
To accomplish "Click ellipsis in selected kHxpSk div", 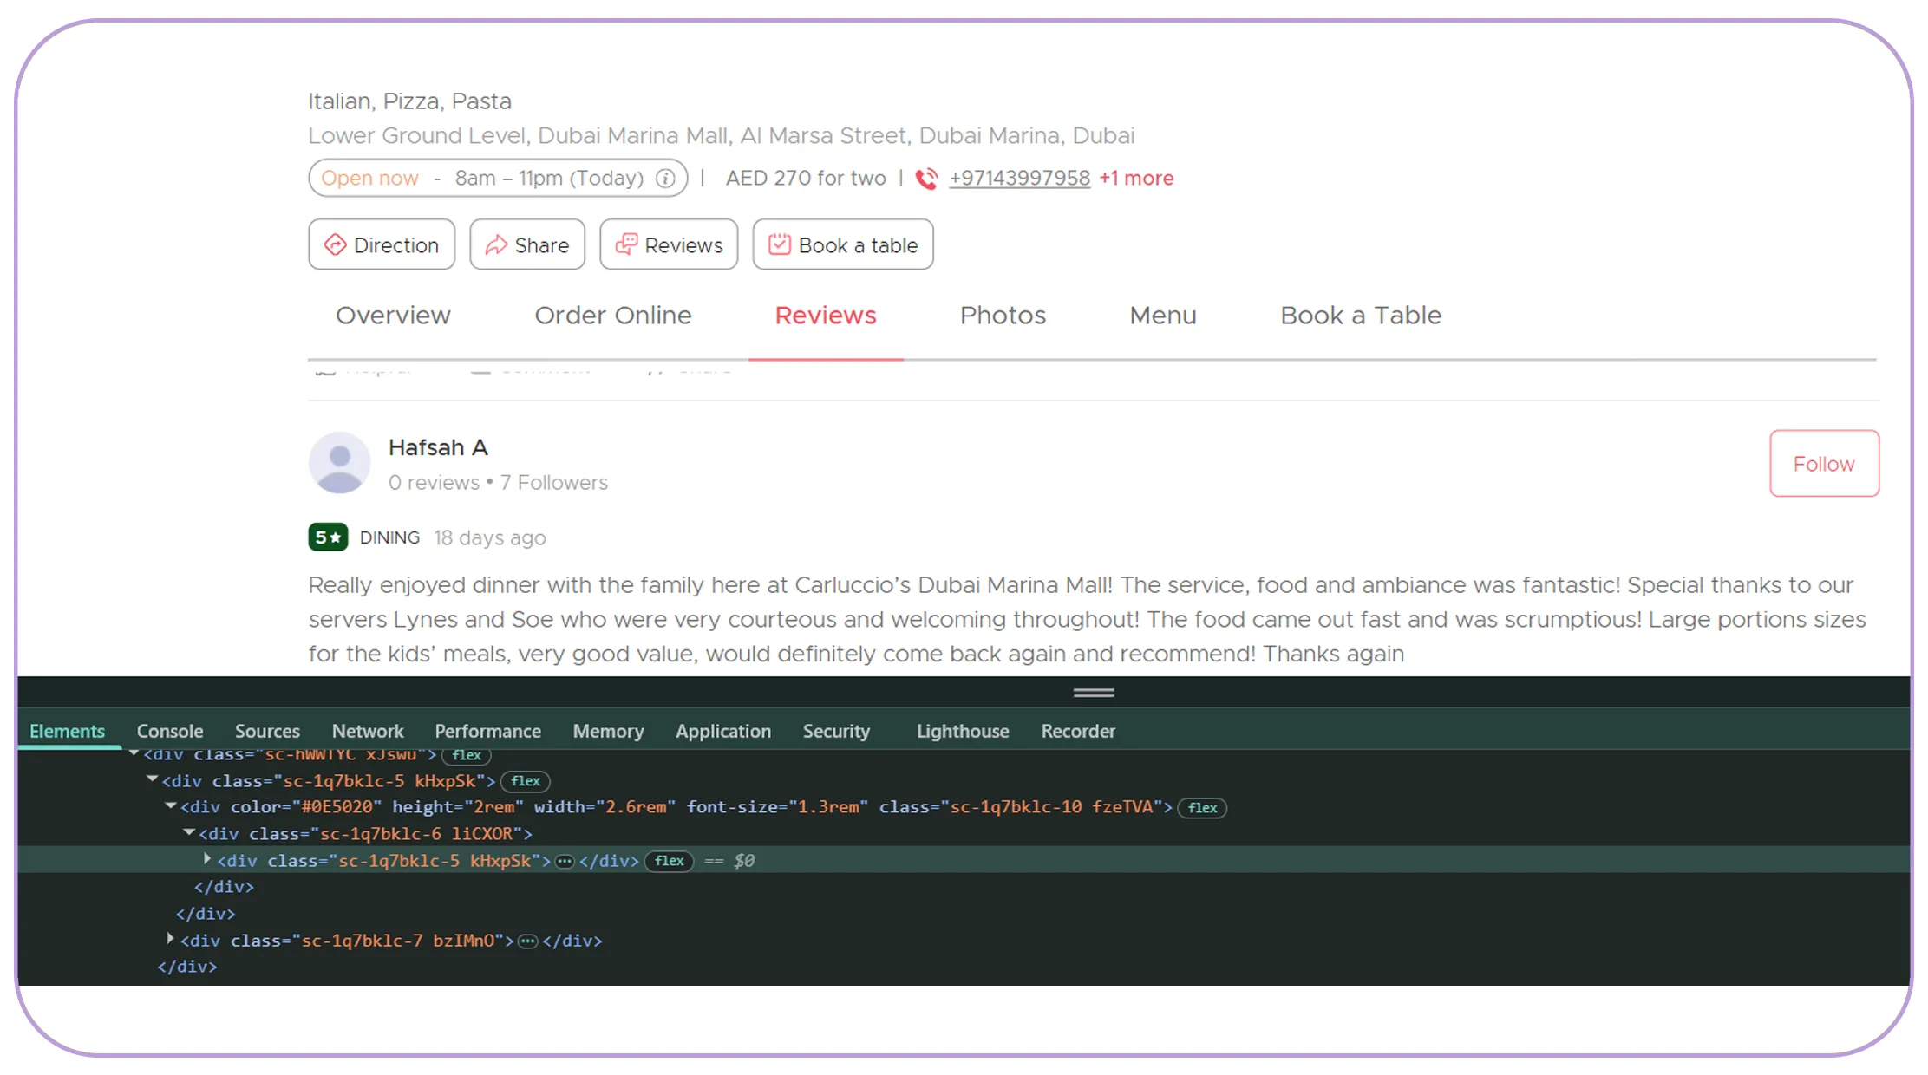I will pyautogui.click(x=565, y=861).
